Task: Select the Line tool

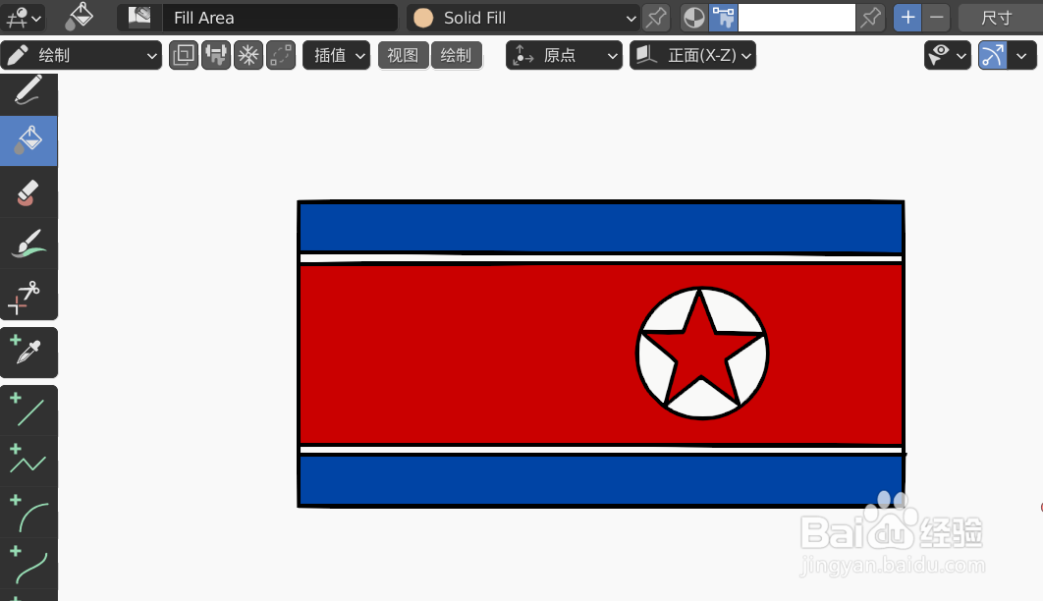Action: (x=28, y=410)
